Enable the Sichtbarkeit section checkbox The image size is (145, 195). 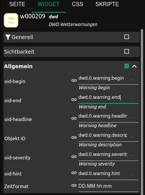click(127, 51)
